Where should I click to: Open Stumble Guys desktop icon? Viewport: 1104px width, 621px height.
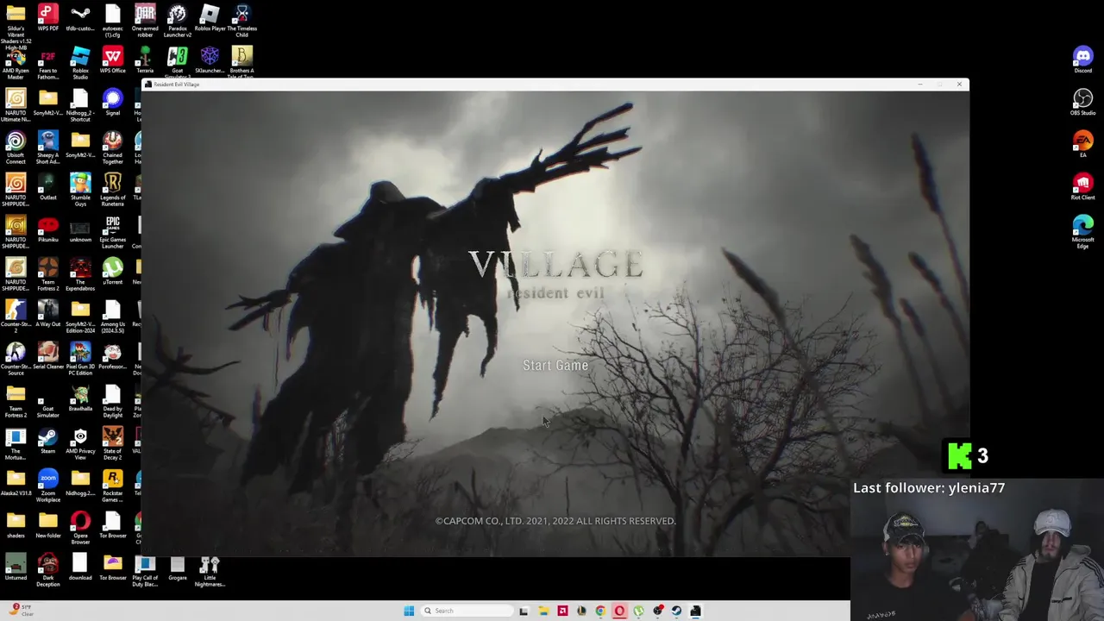coord(80,190)
